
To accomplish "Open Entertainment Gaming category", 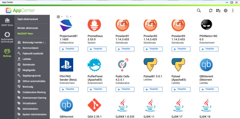I will click(32, 98).
